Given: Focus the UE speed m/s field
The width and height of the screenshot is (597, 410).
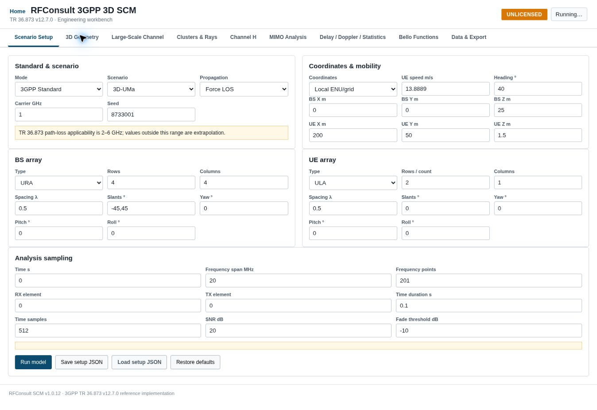Looking at the screenshot, I should (446, 89).
